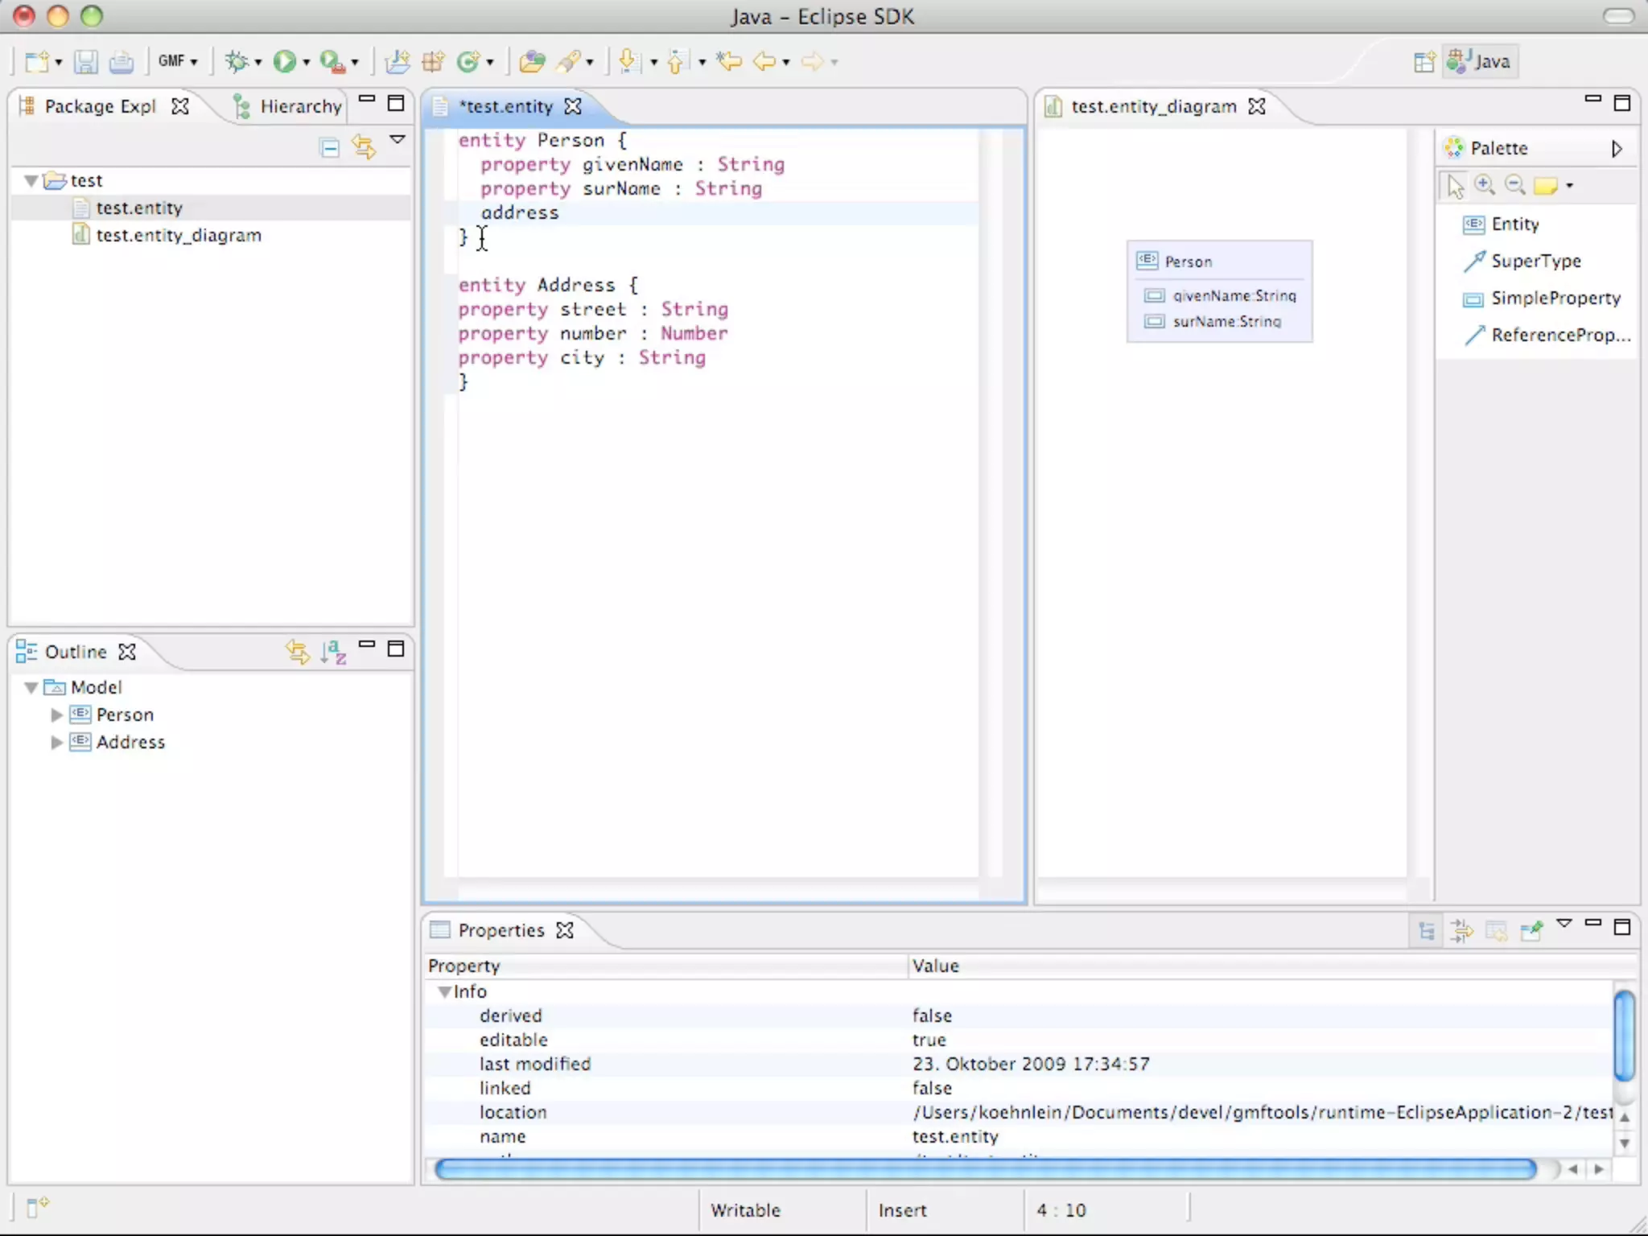Viewport: 1648px width, 1236px height.
Task: Select Zoom Out tool in Palette
Action: point(1515,186)
